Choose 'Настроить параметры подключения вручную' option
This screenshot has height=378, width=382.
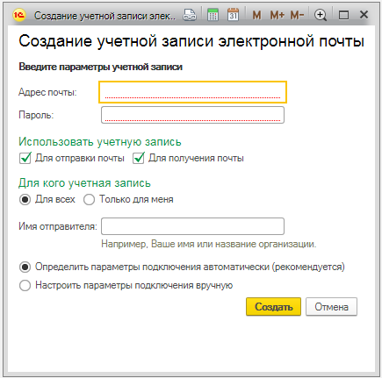(x=25, y=285)
